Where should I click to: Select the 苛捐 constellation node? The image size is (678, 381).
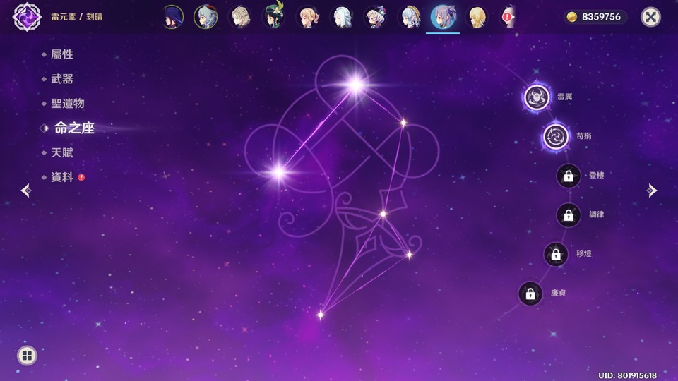pyautogui.click(x=556, y=136)
